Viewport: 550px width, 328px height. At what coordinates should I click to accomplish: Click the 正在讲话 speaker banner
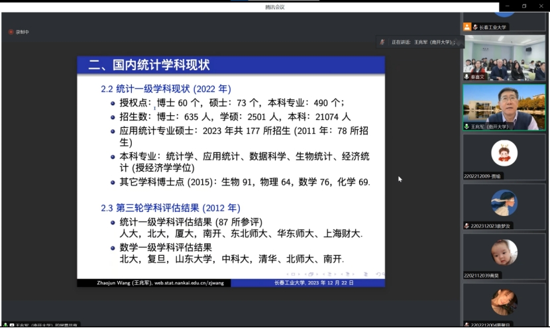[x=419, y=42]
